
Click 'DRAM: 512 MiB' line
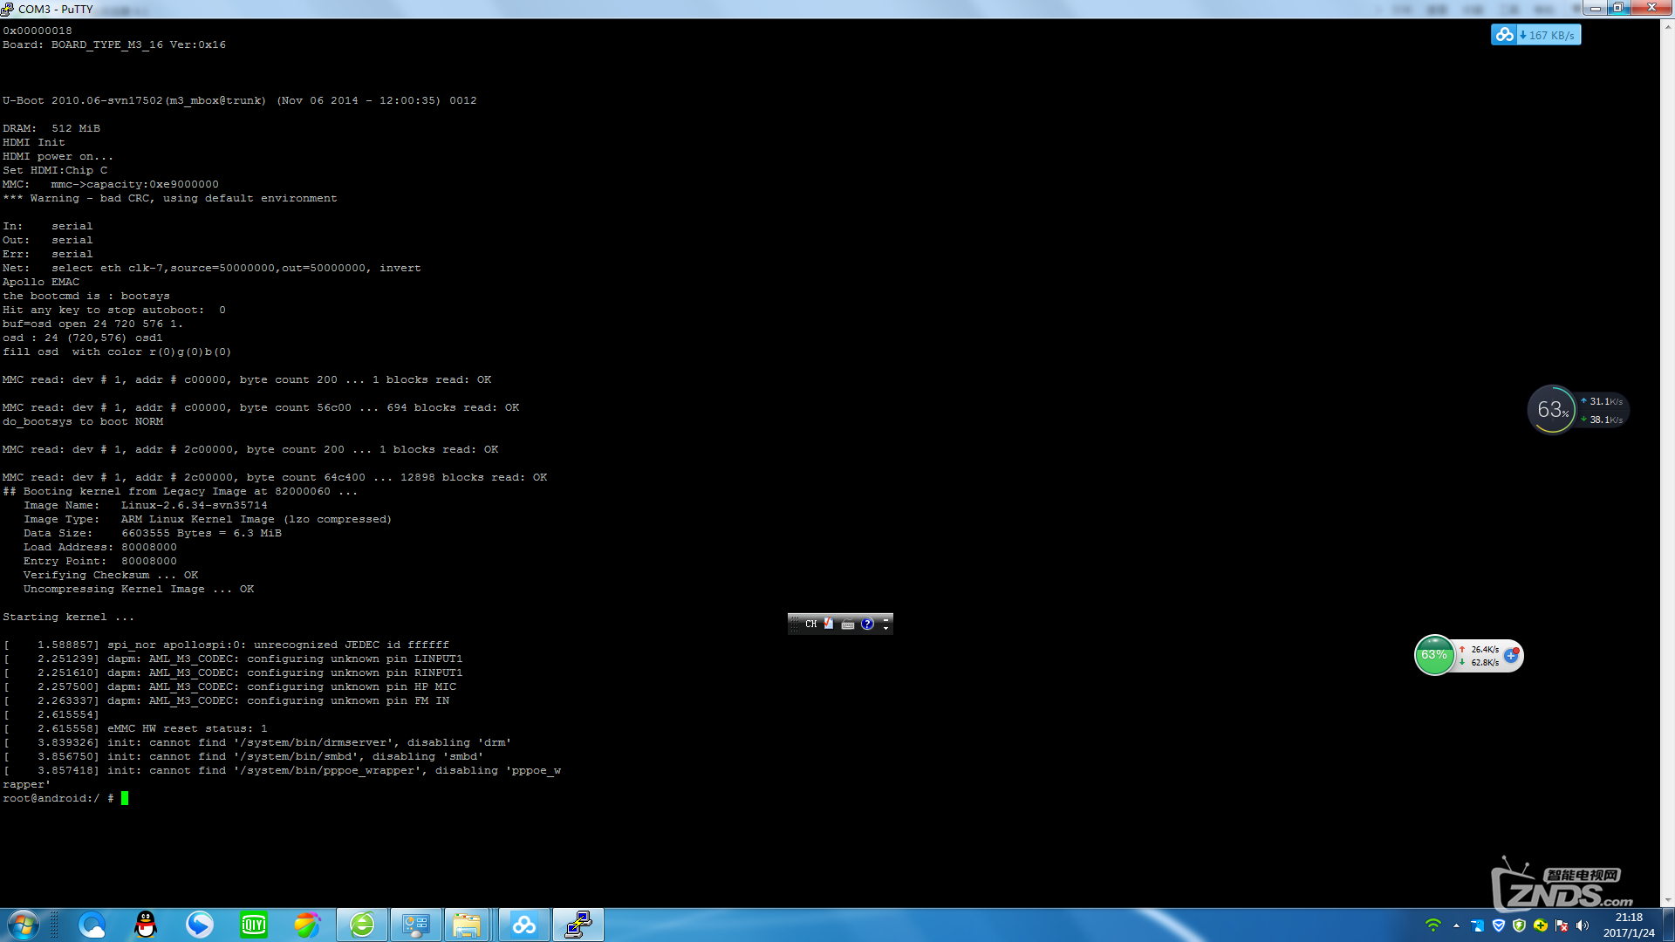tap(51, 128)
